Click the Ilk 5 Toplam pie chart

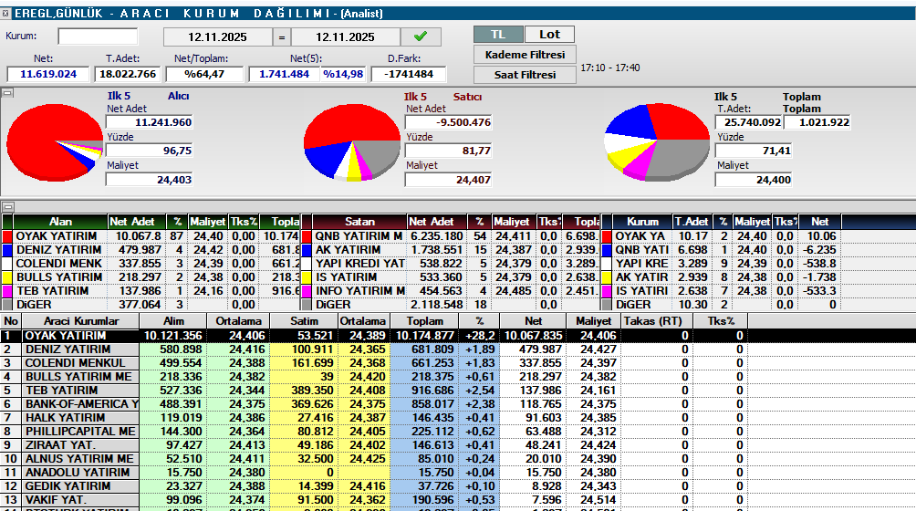click(x=657, y=143)
